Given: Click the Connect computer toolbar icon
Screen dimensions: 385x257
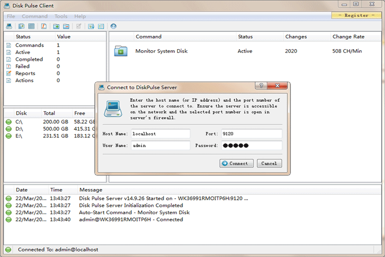Looking at the screenshot, I should 9,26.
